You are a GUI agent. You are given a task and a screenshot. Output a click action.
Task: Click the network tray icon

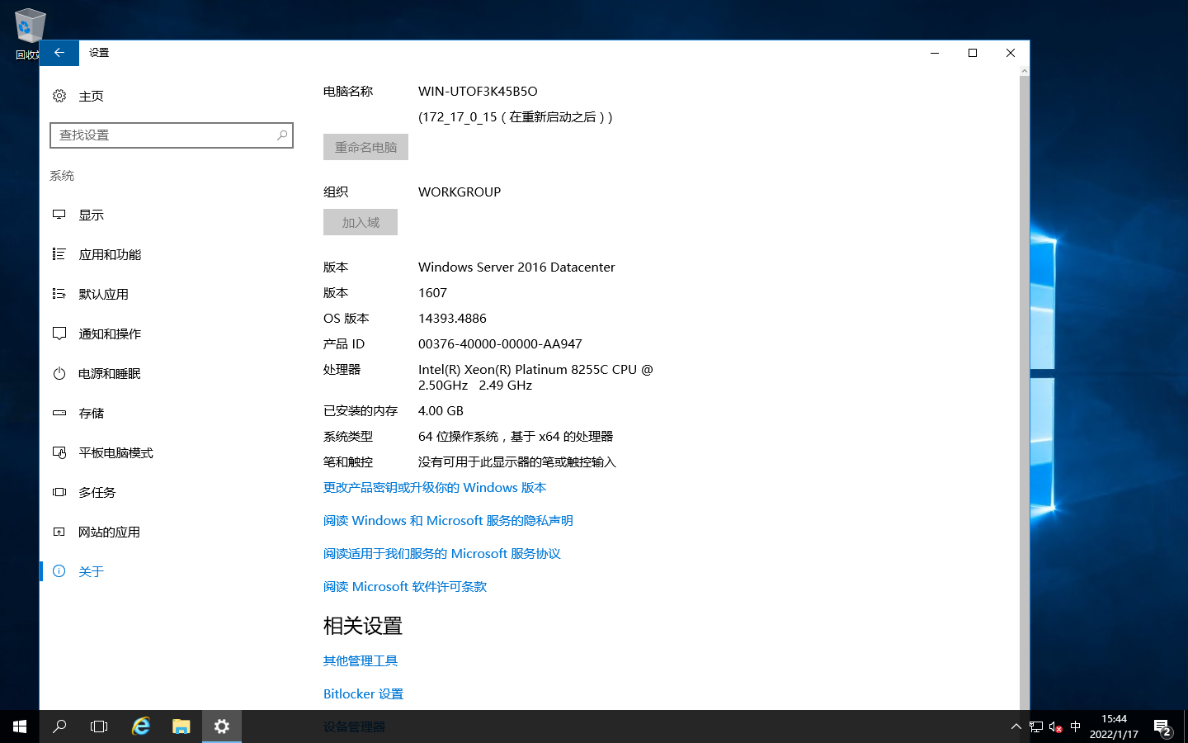tap(1036, 727)
